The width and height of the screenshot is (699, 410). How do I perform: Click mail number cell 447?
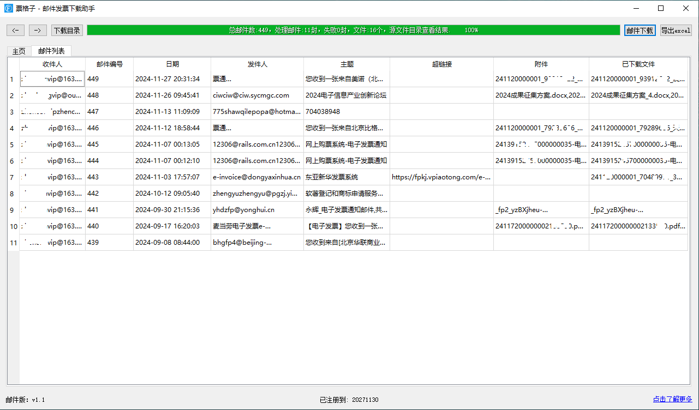pos(109,112)
